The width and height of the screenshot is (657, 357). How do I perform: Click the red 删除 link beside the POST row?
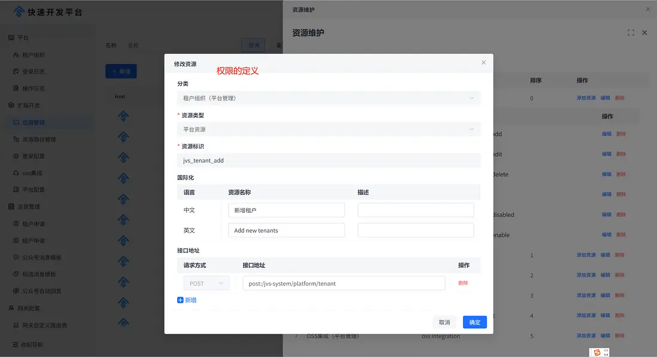[x=463, y=282]
